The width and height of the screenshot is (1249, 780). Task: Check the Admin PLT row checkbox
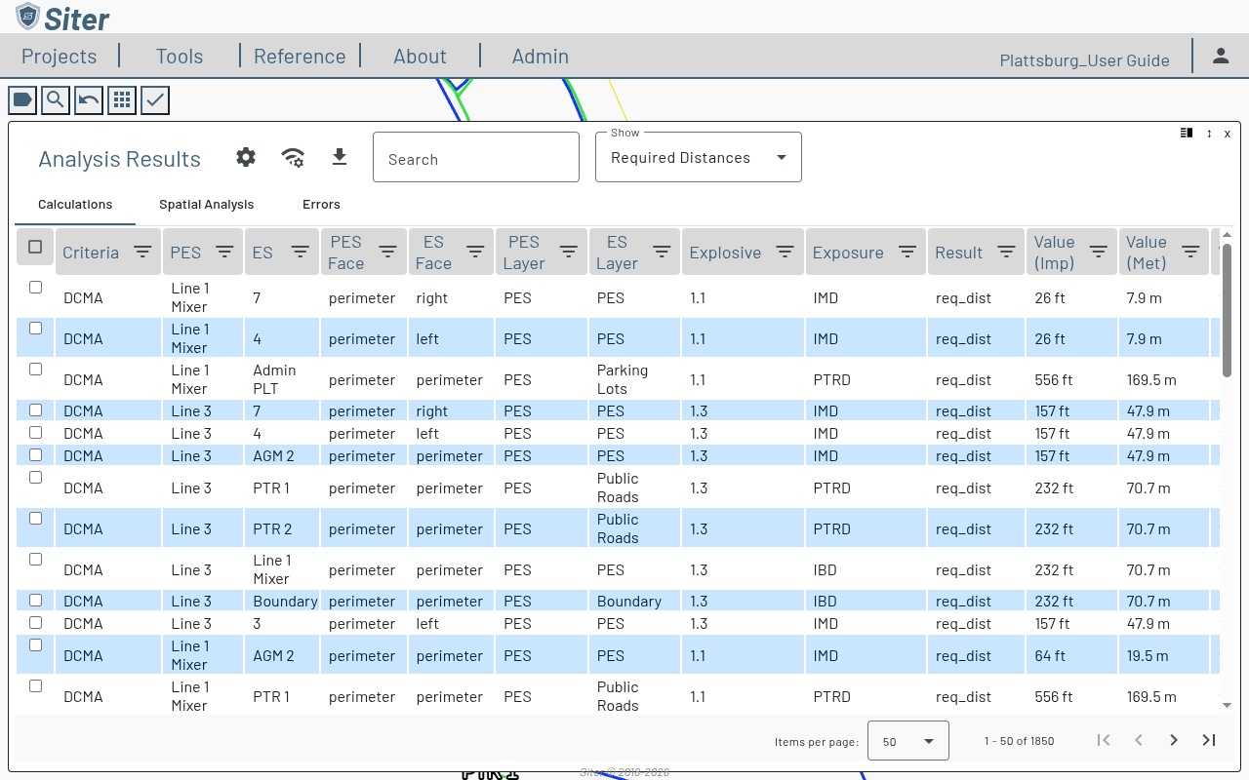tap(35, 370)
